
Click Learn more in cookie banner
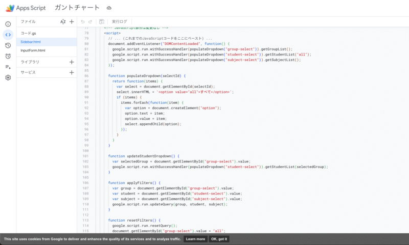pyautogui.click(x=195, y=239)
